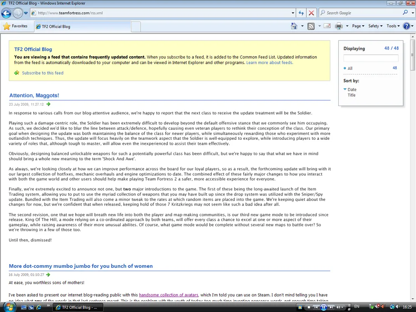This screenshot has height=312, width=416.
Task: Open Favorites with the star button
Action: [15, 26]
